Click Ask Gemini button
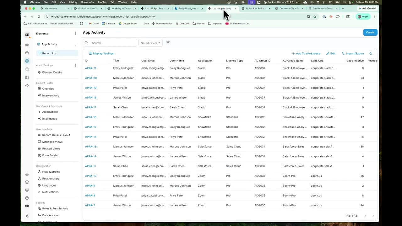 (367, 8)
